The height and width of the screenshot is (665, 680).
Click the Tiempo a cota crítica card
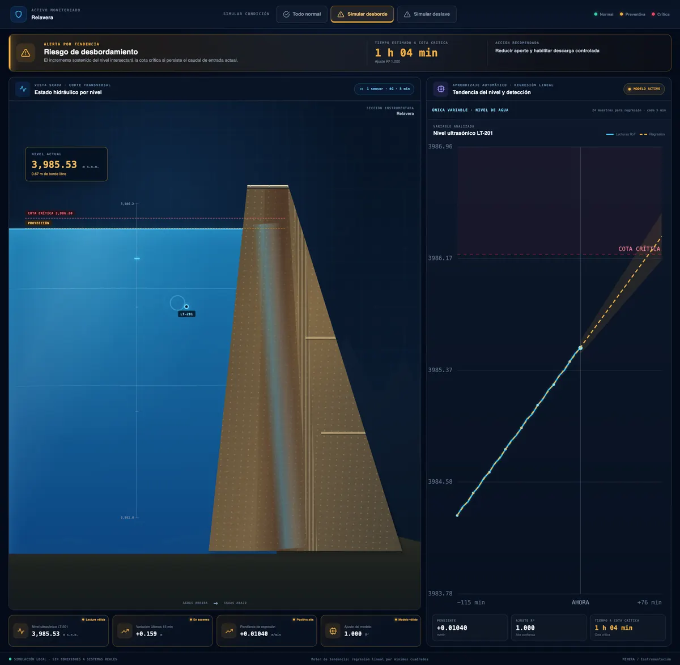627,628
